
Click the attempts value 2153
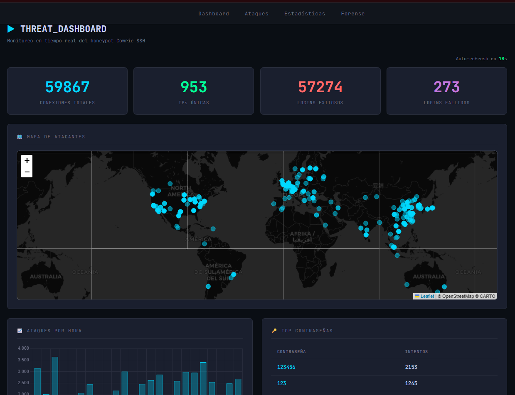411,367
